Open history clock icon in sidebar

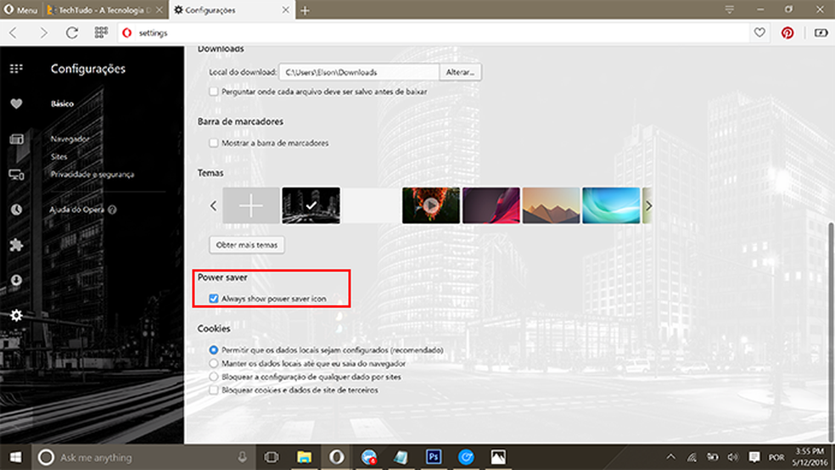tap(16, 210)
